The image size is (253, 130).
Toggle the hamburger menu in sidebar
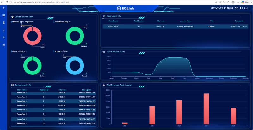point(3,8)
